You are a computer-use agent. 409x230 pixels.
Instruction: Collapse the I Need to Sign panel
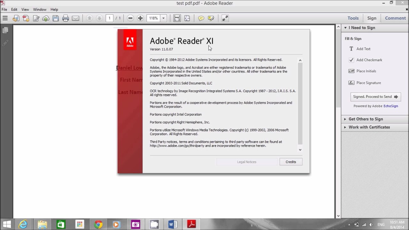345,27
